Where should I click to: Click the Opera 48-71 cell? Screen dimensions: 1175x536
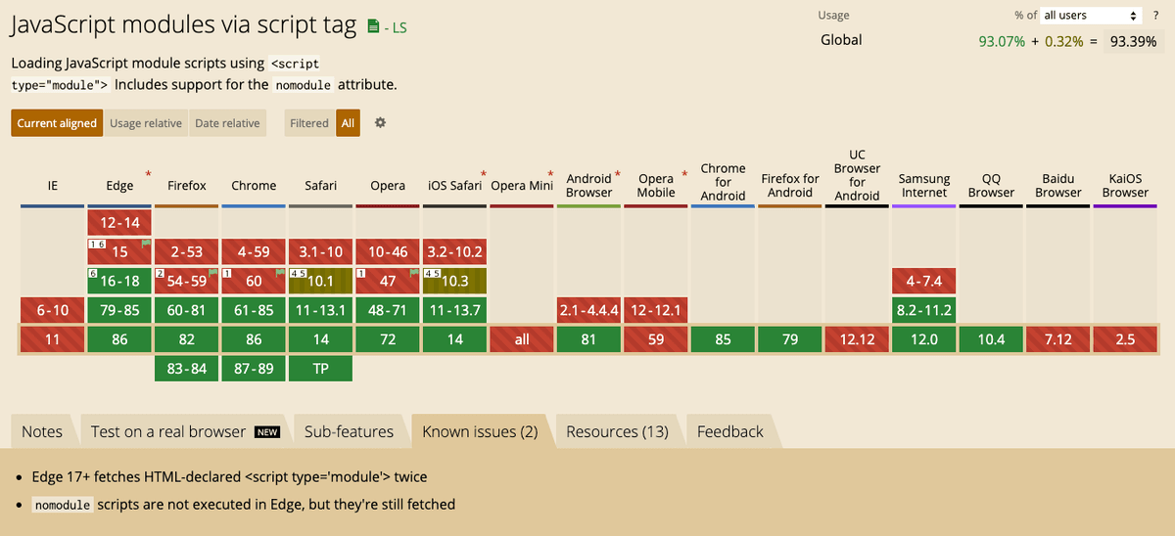point(388,310)
